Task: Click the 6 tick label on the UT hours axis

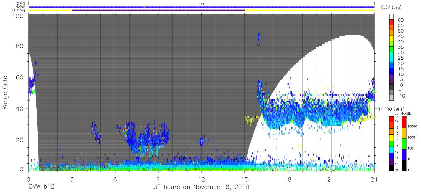Action: 115,180
